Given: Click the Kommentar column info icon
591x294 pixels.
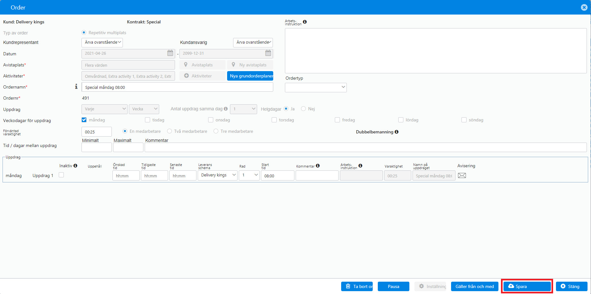Looking at the screenshot, I should (x=318, y=166).
